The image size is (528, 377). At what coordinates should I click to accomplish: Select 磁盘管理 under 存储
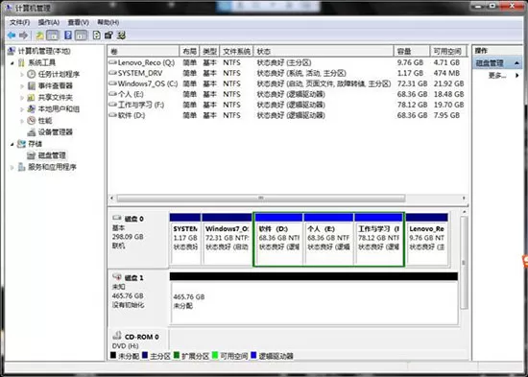pos(52,155)
